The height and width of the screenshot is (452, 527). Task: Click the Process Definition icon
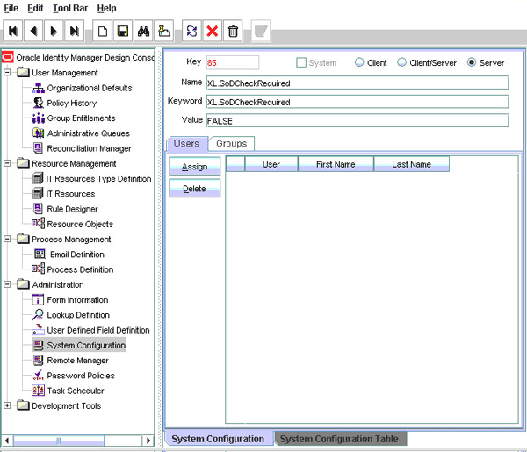pyautogui.click(x=38, y=269)
